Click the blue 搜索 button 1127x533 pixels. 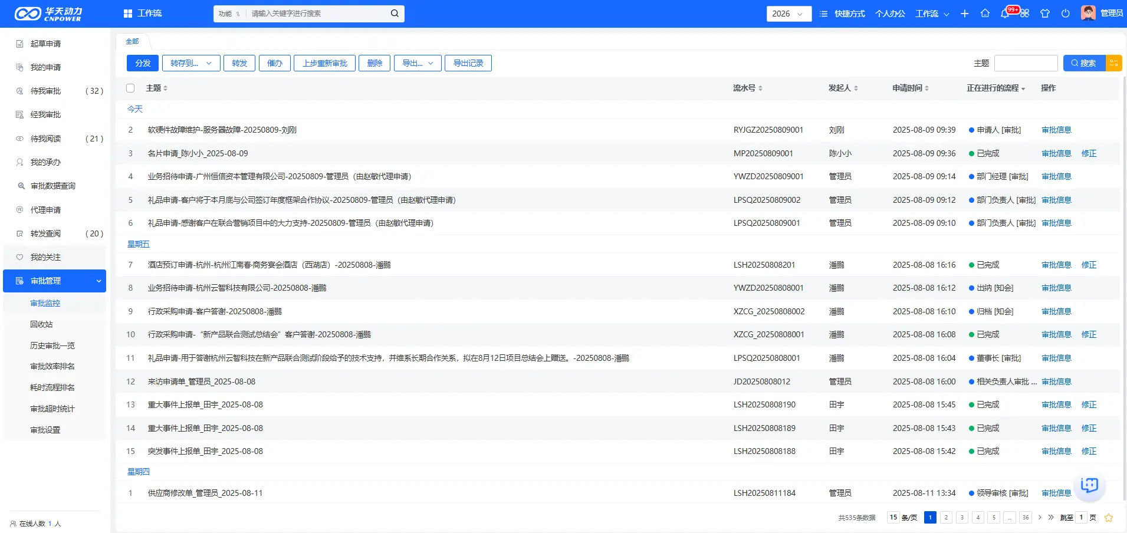(1084, 63)
